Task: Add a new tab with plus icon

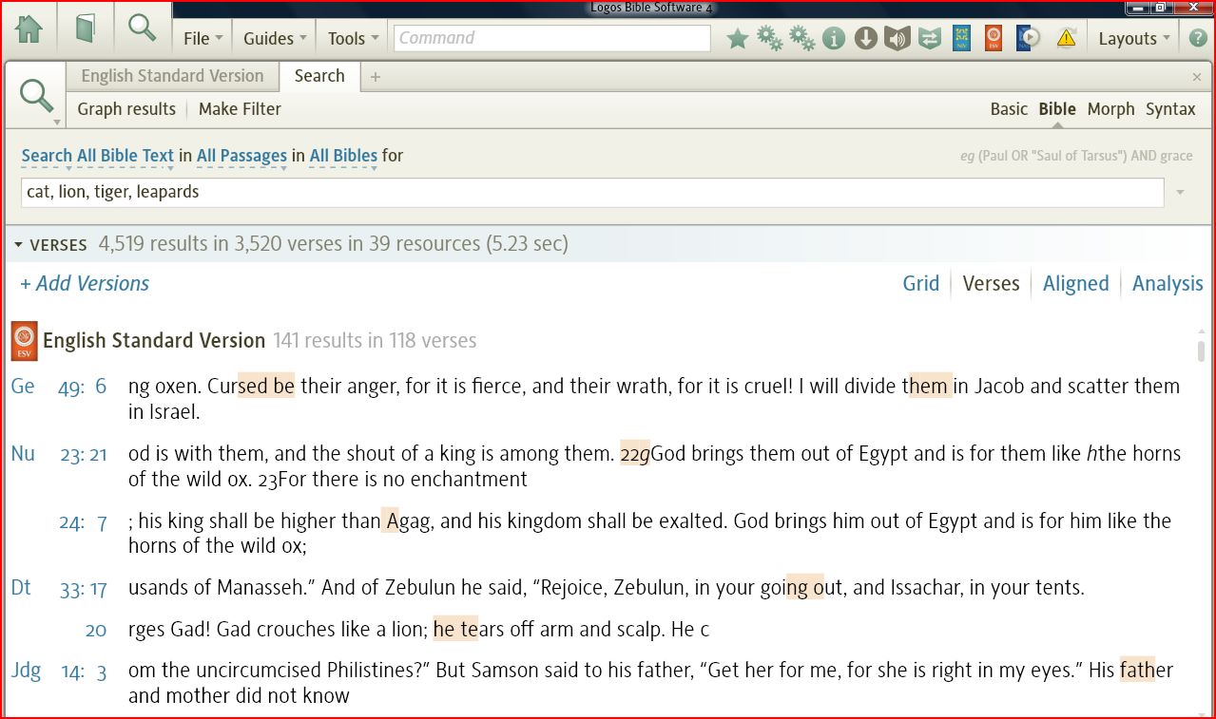Action: click(x=376, y=77)
